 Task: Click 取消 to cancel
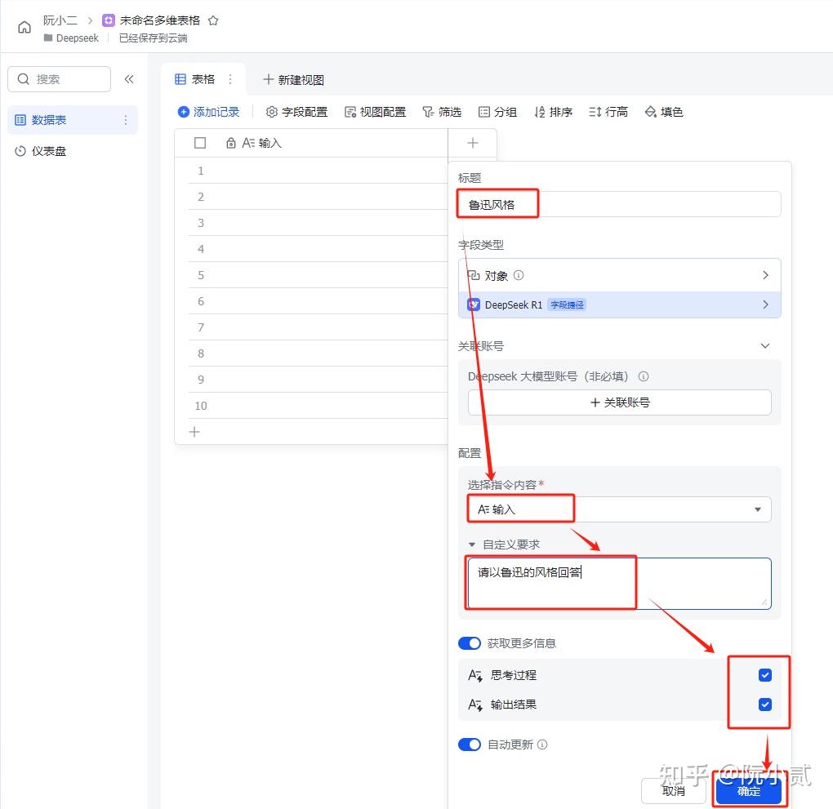tap(673, 791)
